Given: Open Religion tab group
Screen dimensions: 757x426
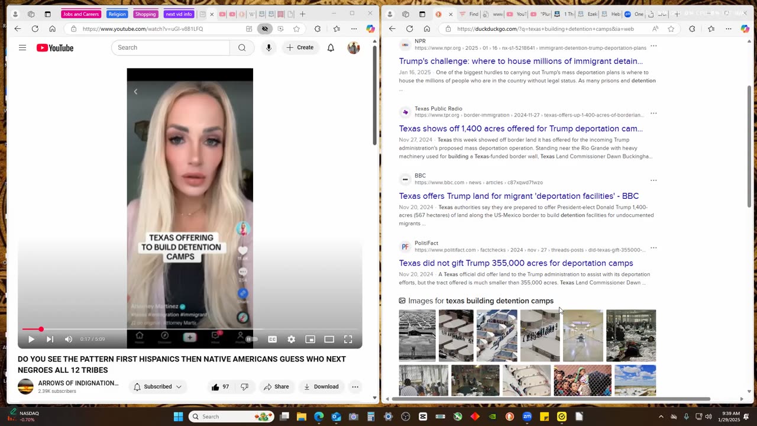Looking at the screenshot, I should tap(117, 14).
